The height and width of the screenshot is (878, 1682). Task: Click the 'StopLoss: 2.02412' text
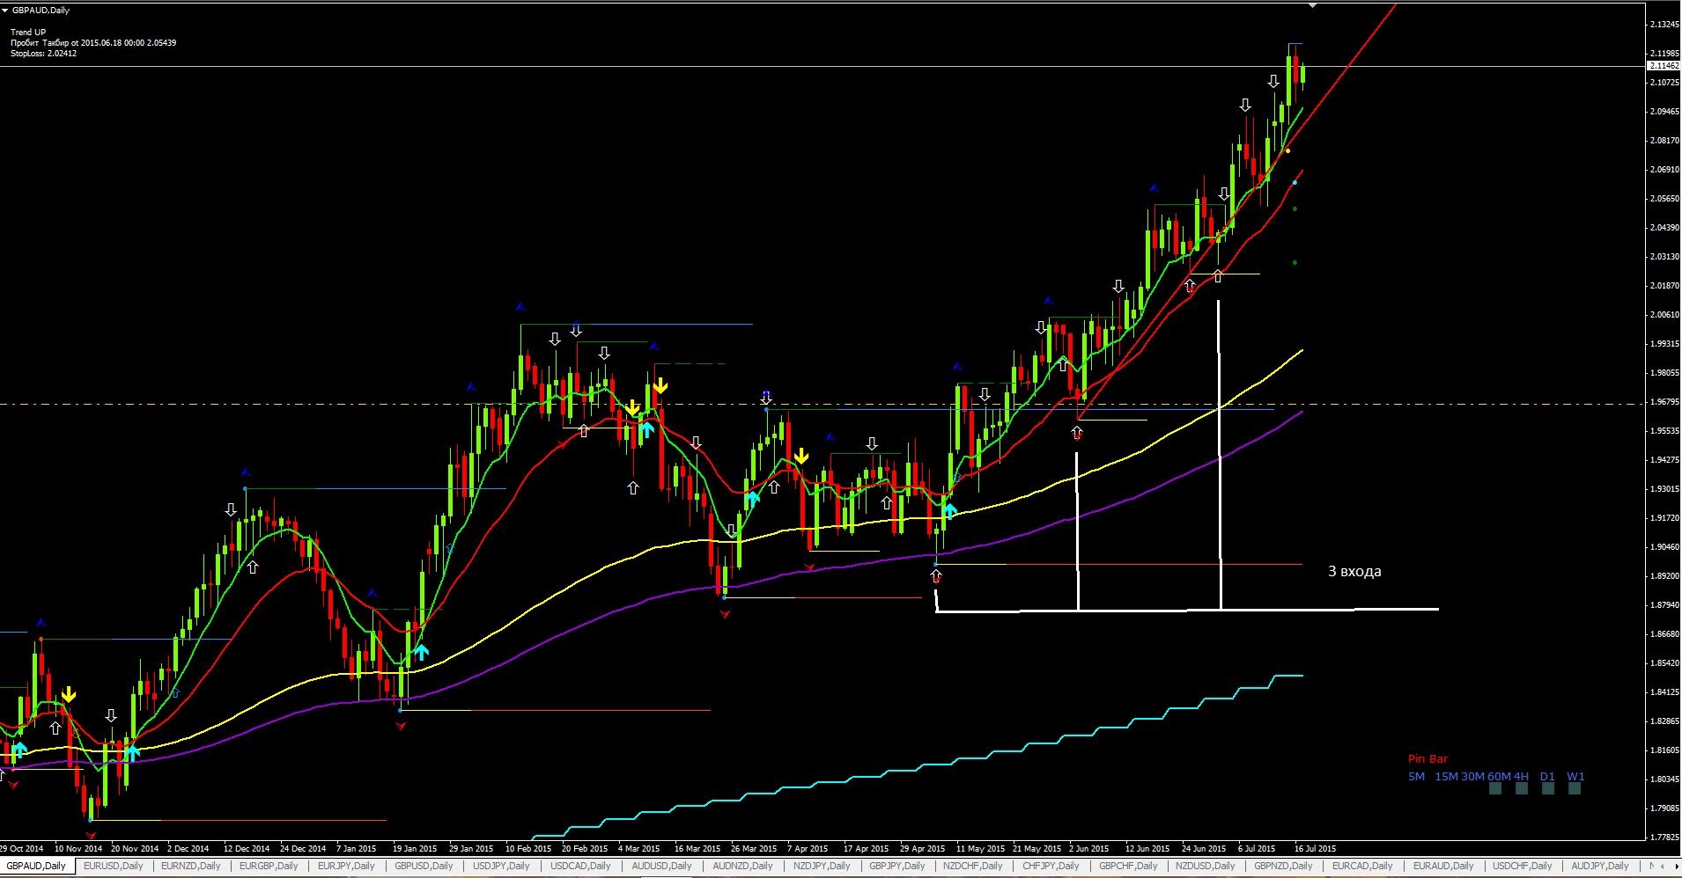point(43,54)
